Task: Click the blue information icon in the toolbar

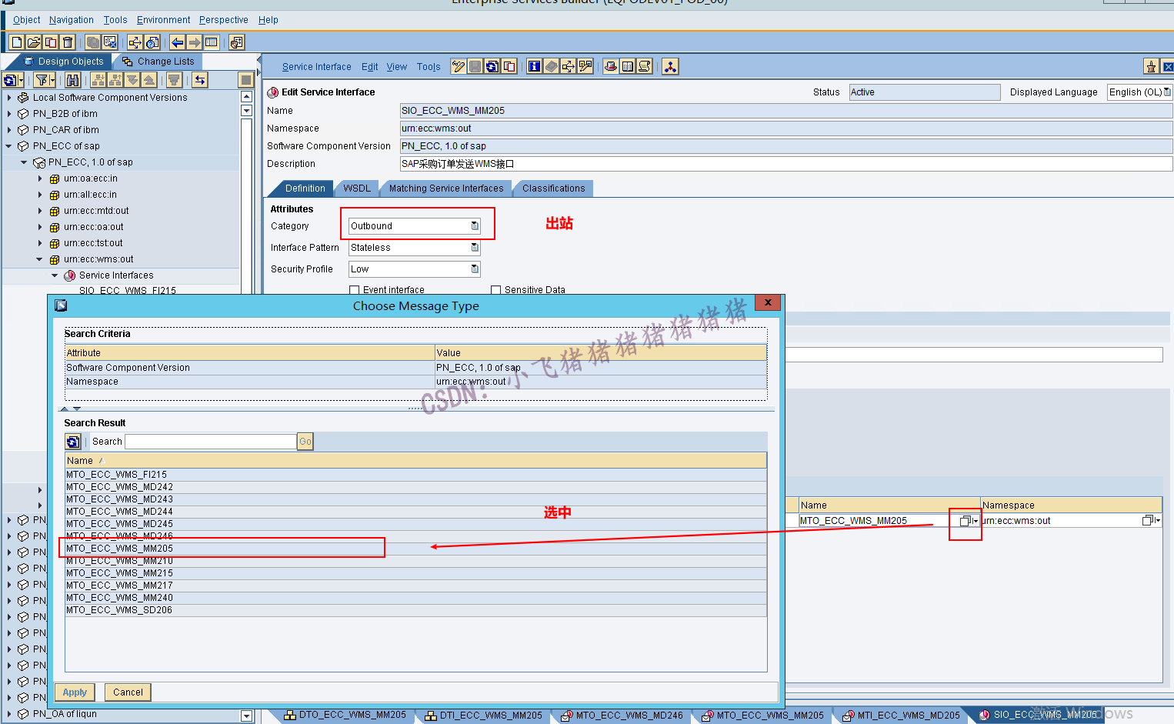Action: click(x=534, y=67)
